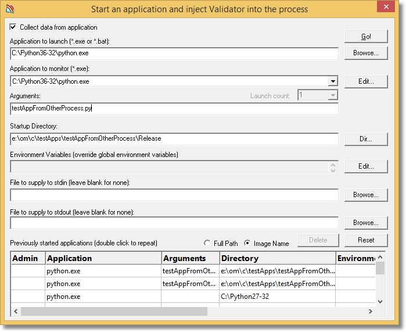Sort by Application column header

103,258
